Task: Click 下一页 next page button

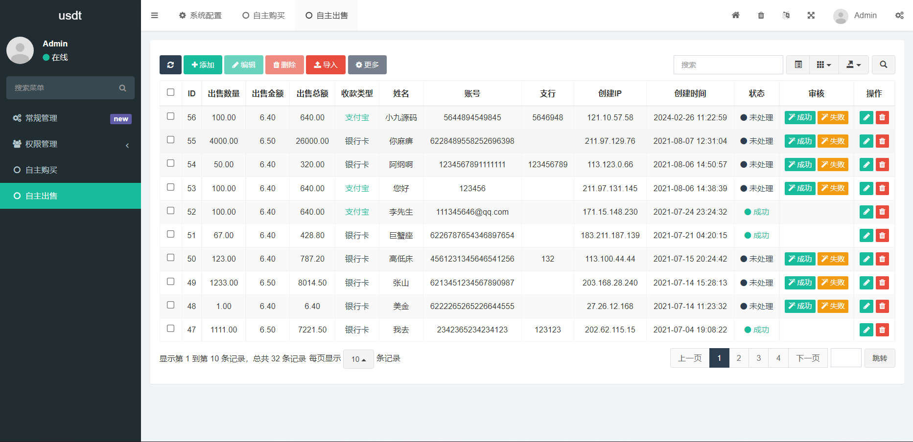Action: coord(808,358)
